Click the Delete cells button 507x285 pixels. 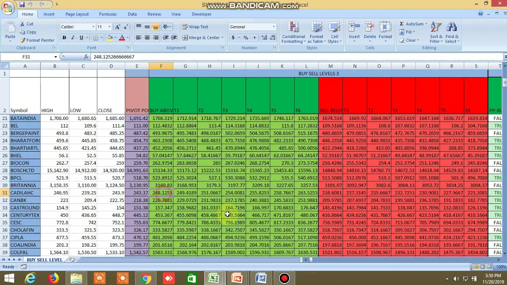pyautogui.click(x=370, y=32)
